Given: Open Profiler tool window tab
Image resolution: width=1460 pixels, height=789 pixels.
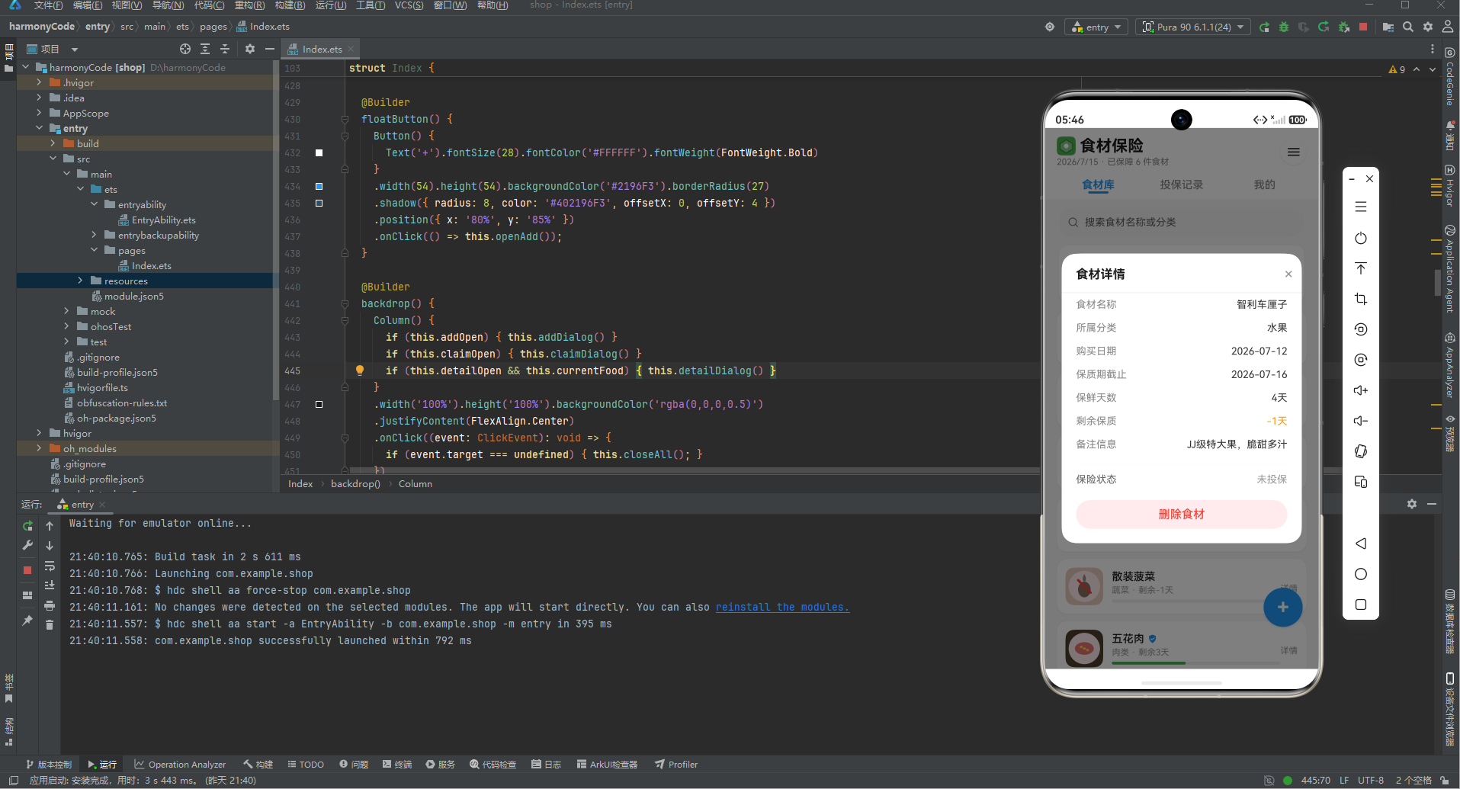Looking at the screenshot, I should coord(676,765).
